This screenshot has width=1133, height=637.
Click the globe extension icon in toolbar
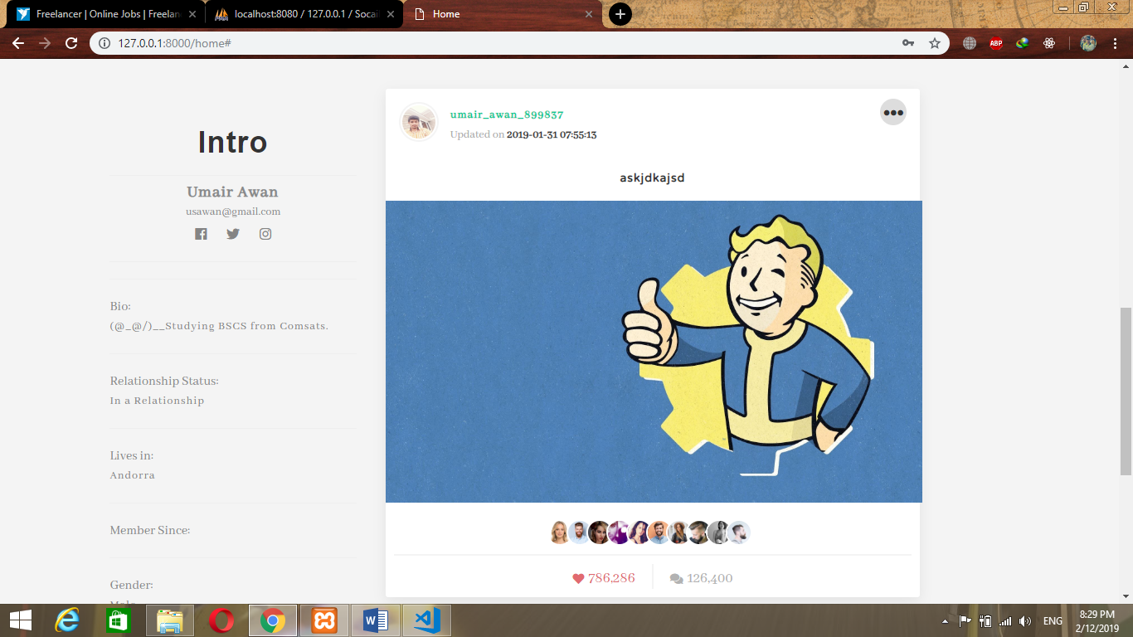pyautogui.click(x=970, y=43)
